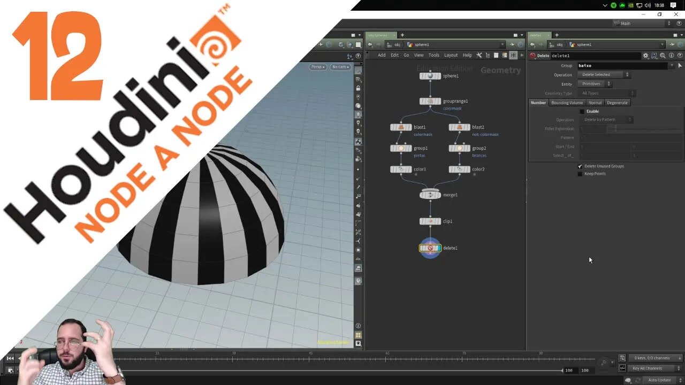Open the No cam camera dropdown
Screen dimensions: 685x385
click(340, 67)
